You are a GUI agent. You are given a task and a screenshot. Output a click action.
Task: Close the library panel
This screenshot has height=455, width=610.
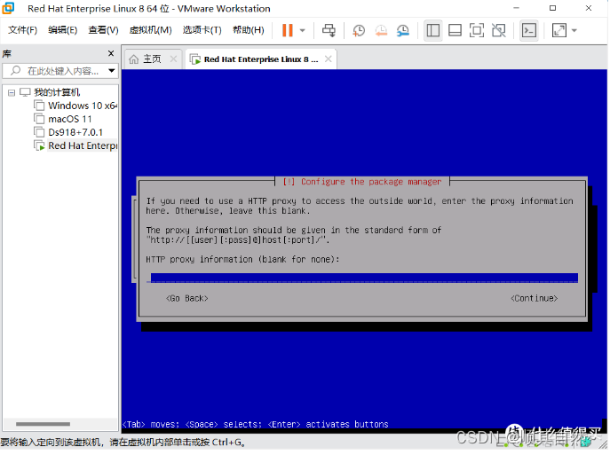pos(111,53)
